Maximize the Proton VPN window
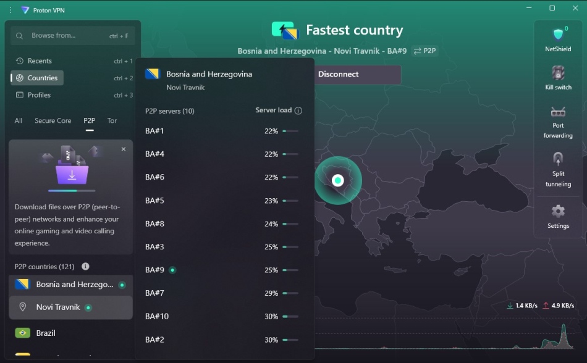The image size is (587, 363). coord(552,8)
